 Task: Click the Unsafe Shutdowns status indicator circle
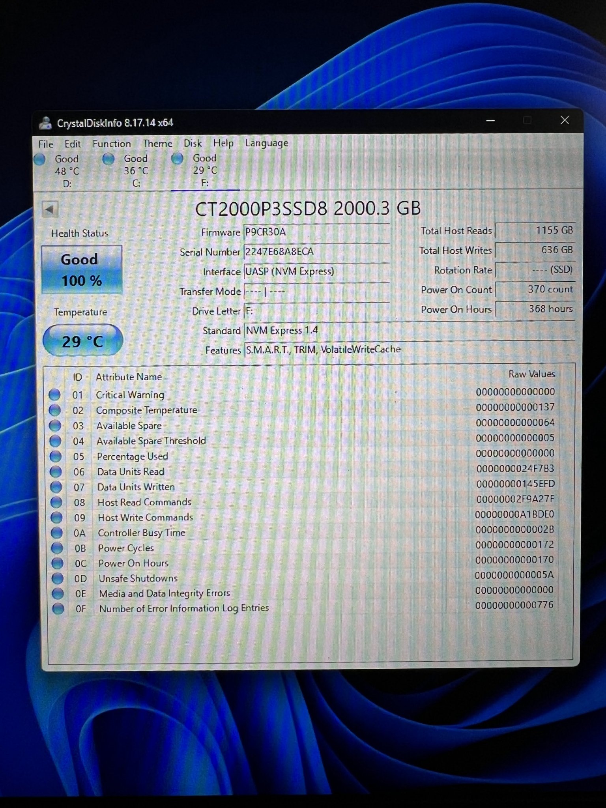click(58, 578)
